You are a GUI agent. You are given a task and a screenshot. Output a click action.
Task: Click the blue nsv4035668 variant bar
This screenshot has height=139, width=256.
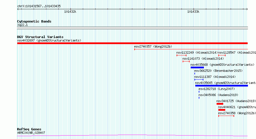pyautogui.click(x=197, y=67)
